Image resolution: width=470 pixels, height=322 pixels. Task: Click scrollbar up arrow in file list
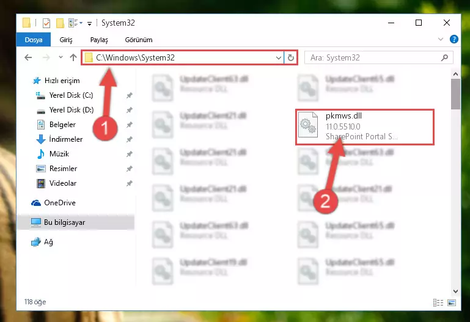(x=455, y=74)
